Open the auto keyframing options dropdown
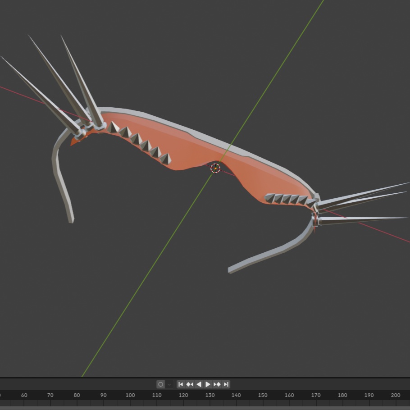The height and width of the screenshot is (410, 410). click(169, 384)
